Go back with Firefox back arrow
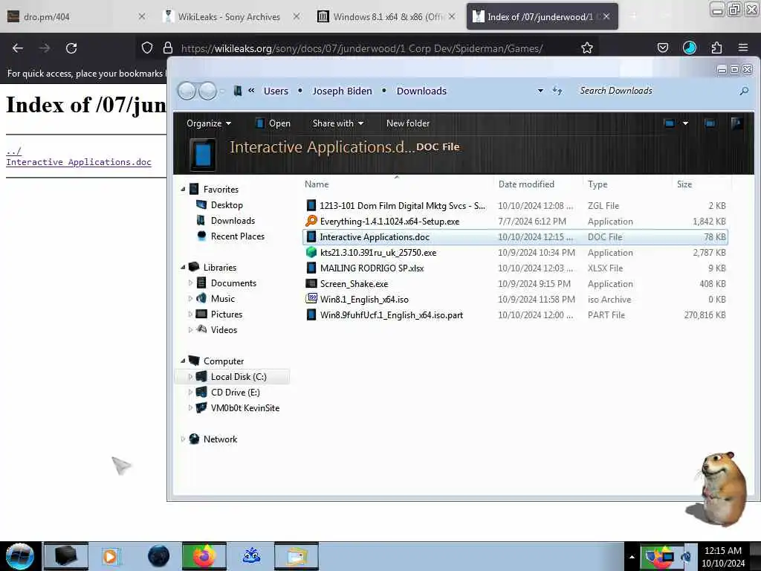Screen dimensions: 761x571 (18, 48)
